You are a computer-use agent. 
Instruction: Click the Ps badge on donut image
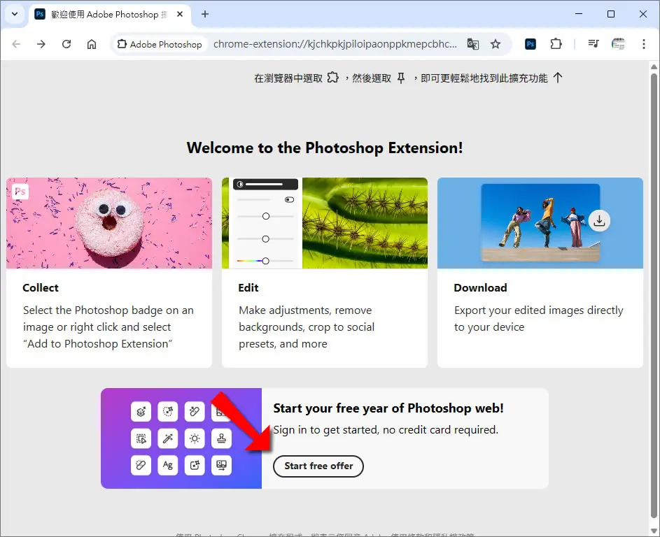coord(20,192)
